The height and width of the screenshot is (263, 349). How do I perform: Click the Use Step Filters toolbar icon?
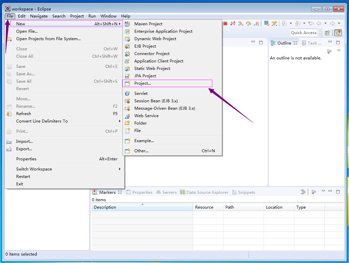pos(274,23)
